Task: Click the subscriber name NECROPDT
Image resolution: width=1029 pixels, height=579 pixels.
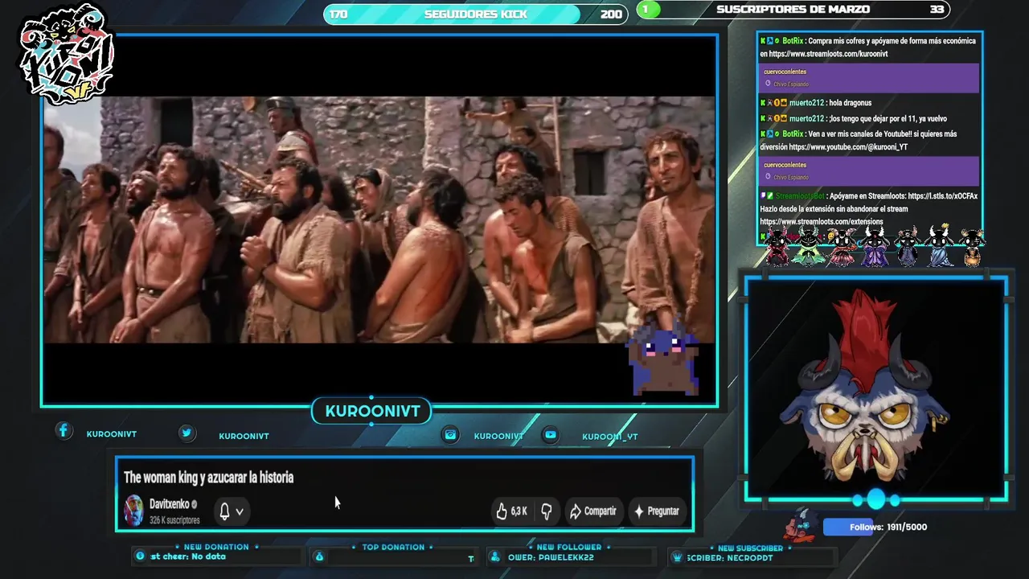Action: [x=748, y=557]
